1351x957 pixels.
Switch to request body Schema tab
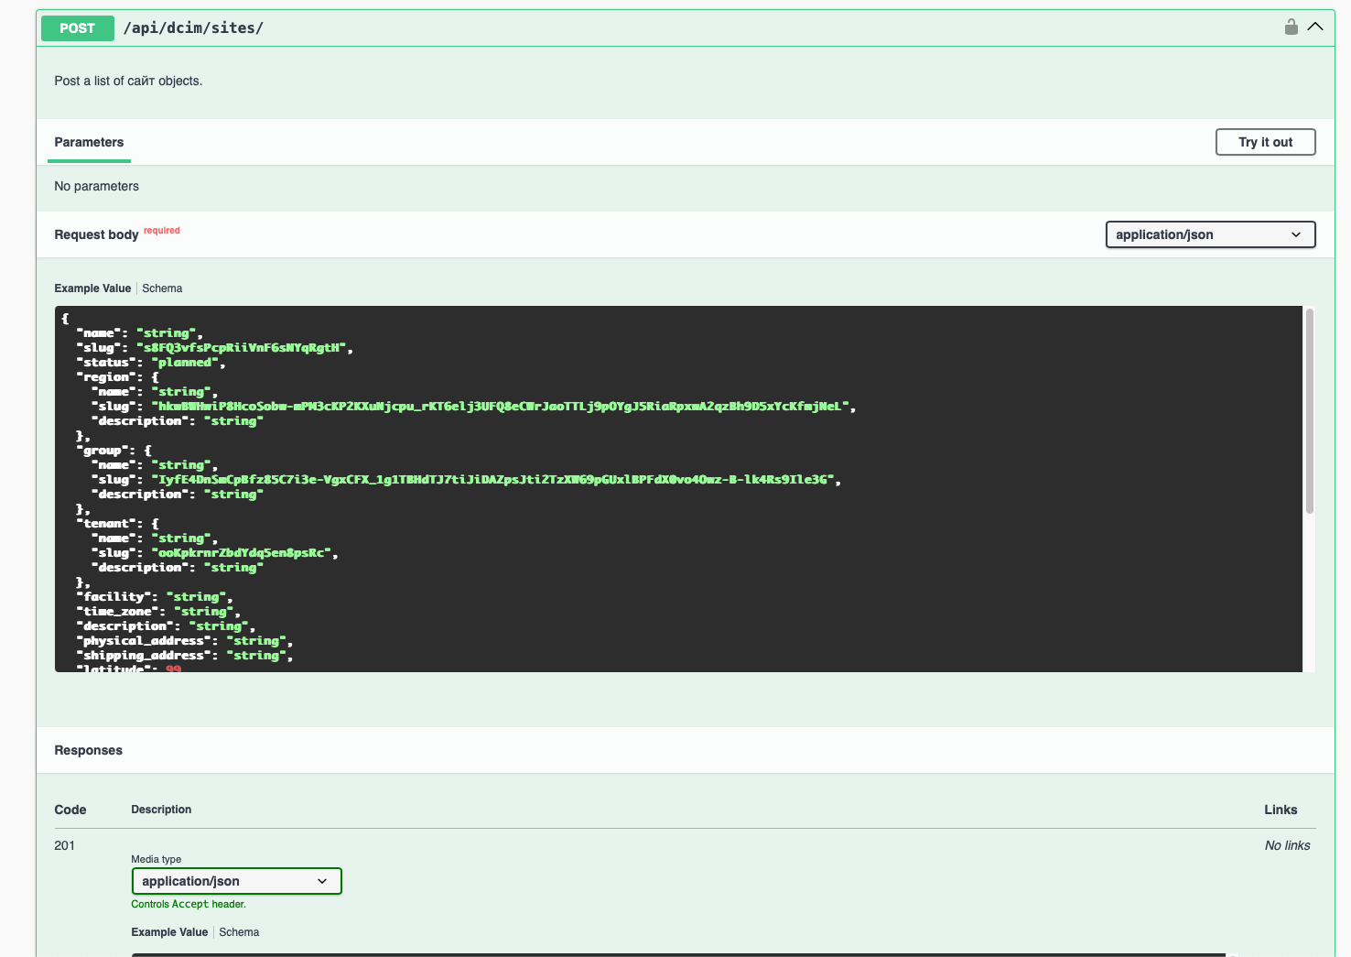[x=162, y=288]
